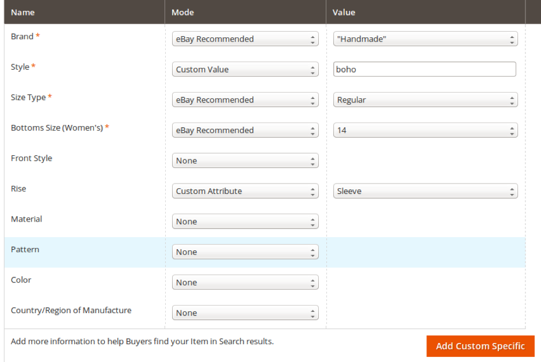Click the Material row label
The height and width of the screenshot is (362, 541).
coord(26,219)
